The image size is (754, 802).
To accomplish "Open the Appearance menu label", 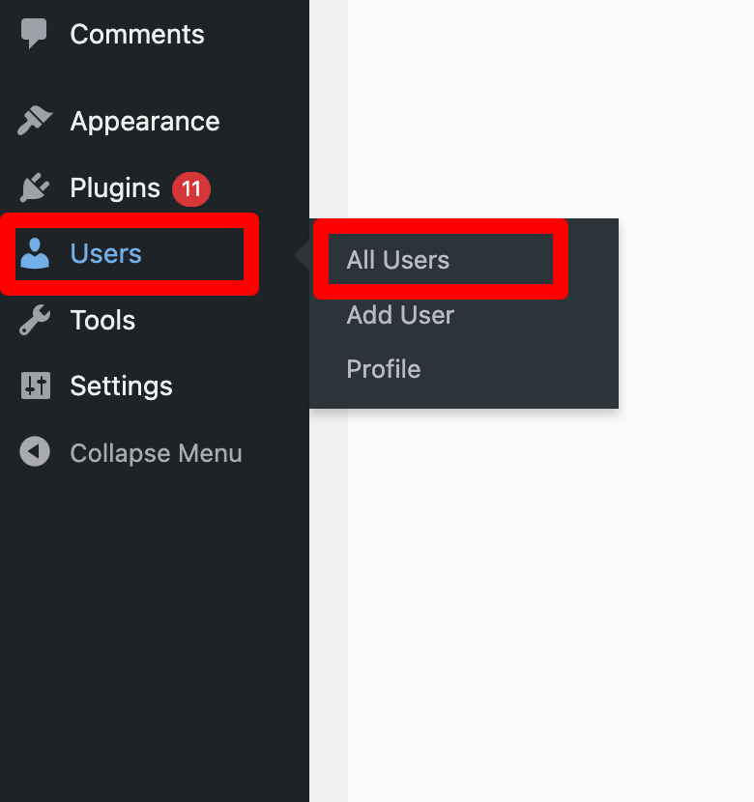I will [145, 122].
